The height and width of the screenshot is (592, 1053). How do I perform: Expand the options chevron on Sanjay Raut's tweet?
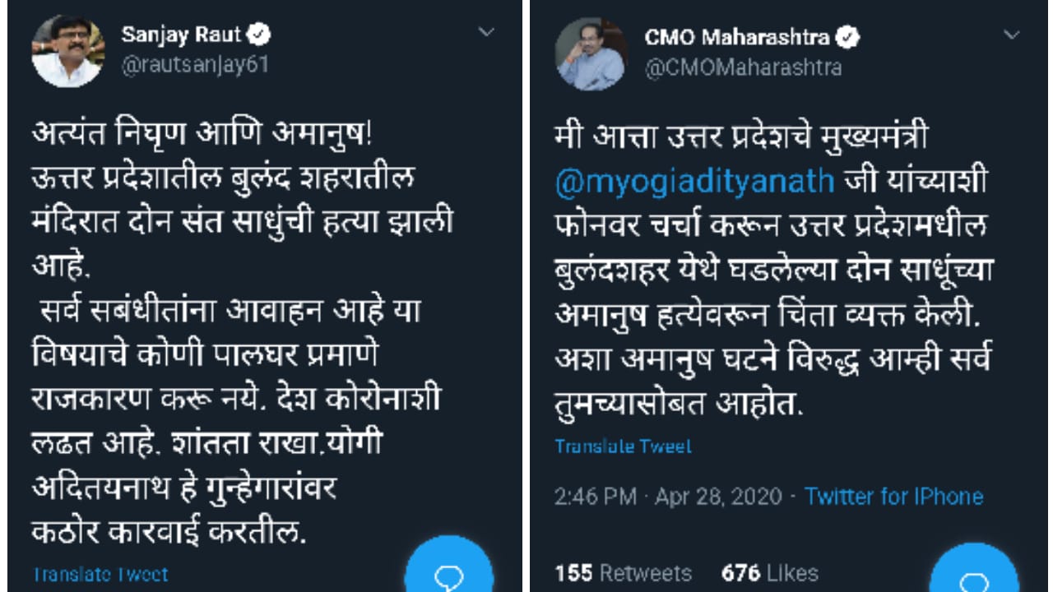click(486, 33)
